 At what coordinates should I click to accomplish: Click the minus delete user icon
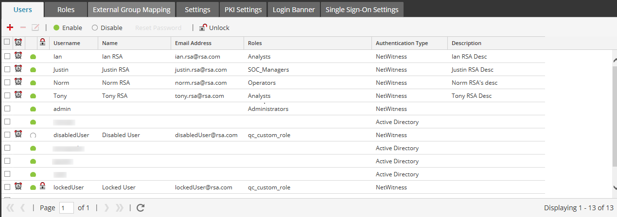click(x=23, y=28)
